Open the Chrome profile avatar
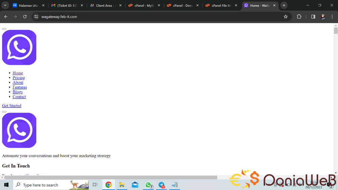The image size is (338, 190). 323,17
